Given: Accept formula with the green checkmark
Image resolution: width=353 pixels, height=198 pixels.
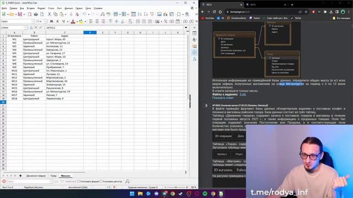Looking at the screenshot, I should [x=40, y=28].
